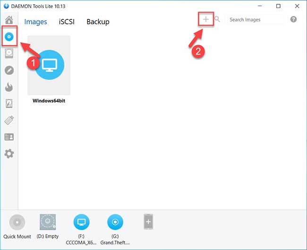This screenshot has width=307, height=250.
Task: Switch to the Images tab
Action: click(x=35, y=22)
